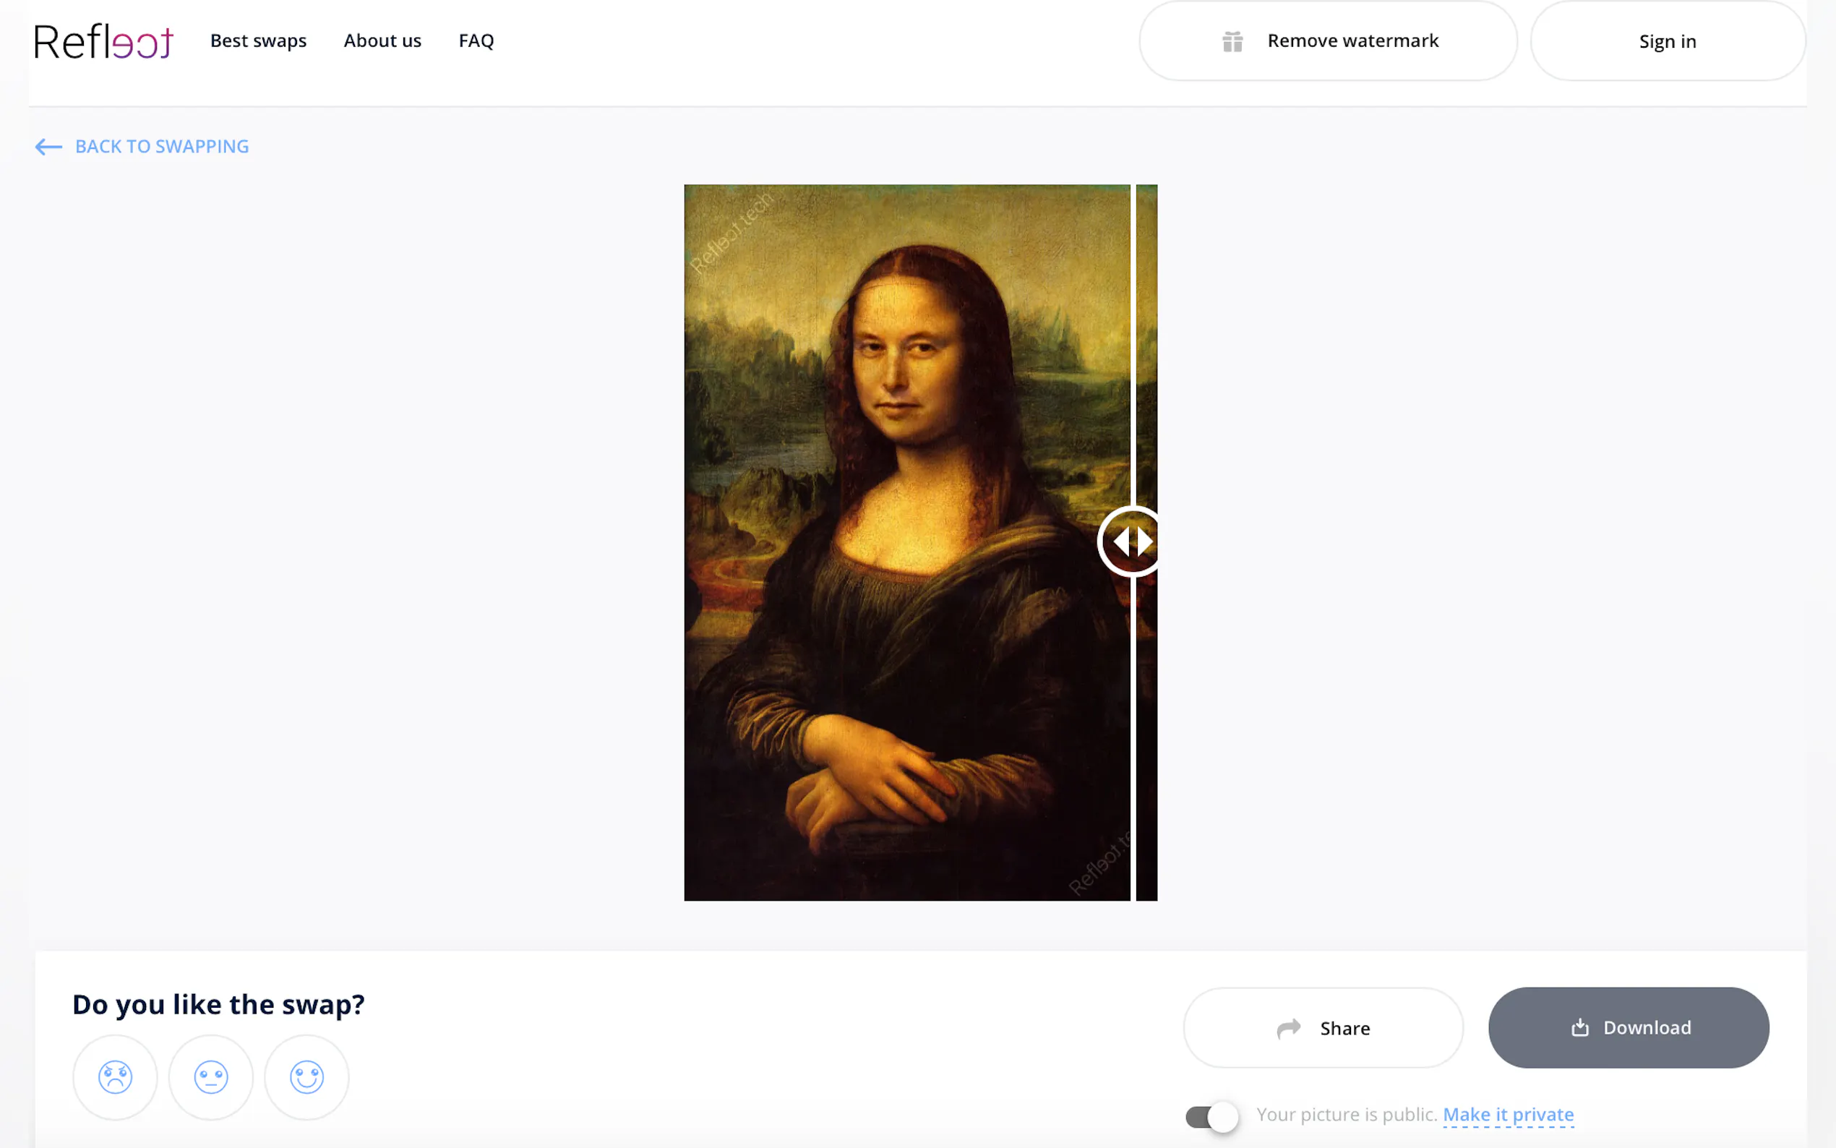The width and height of the screenshot is (1836, 1148).
Task: Click the download tray icon
Action: (1579, 1028)
